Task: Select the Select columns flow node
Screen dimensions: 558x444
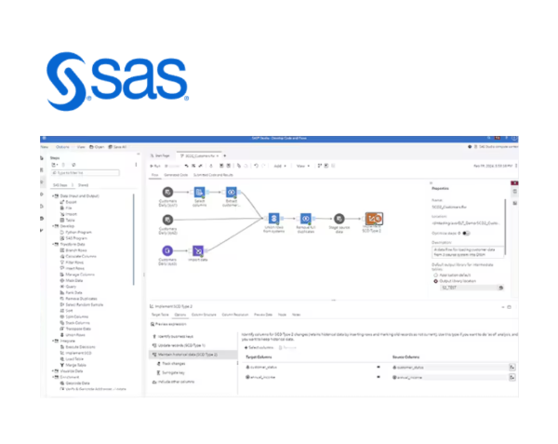Action: [x=199, y=193]
